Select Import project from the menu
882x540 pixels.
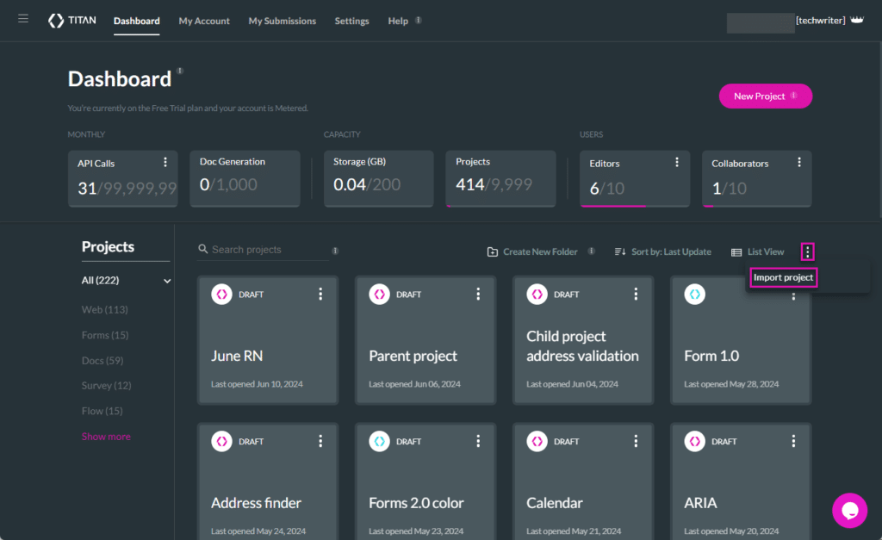pyautogui.click(x=782, y=277)
